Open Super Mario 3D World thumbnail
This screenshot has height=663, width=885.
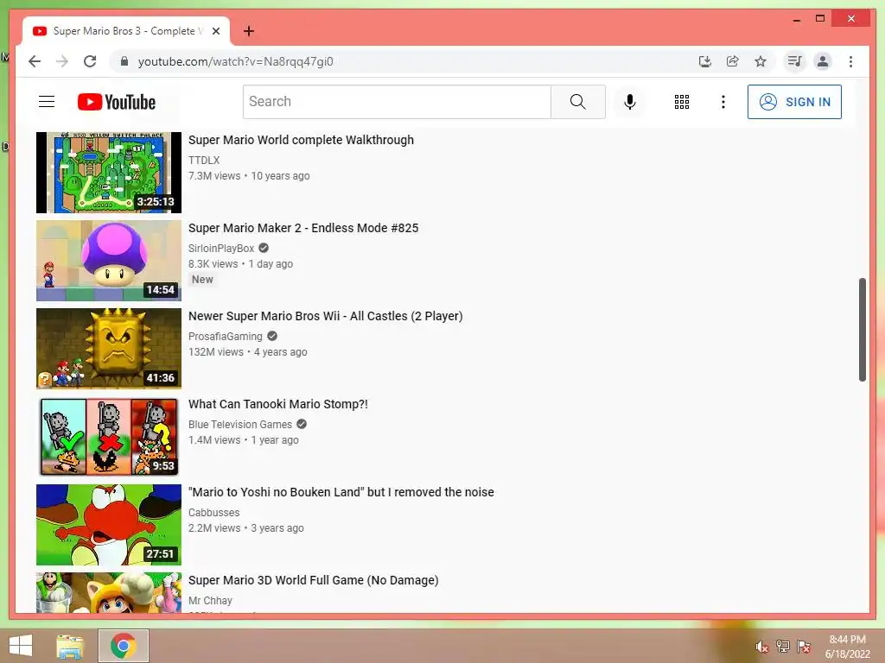(109, 592)
